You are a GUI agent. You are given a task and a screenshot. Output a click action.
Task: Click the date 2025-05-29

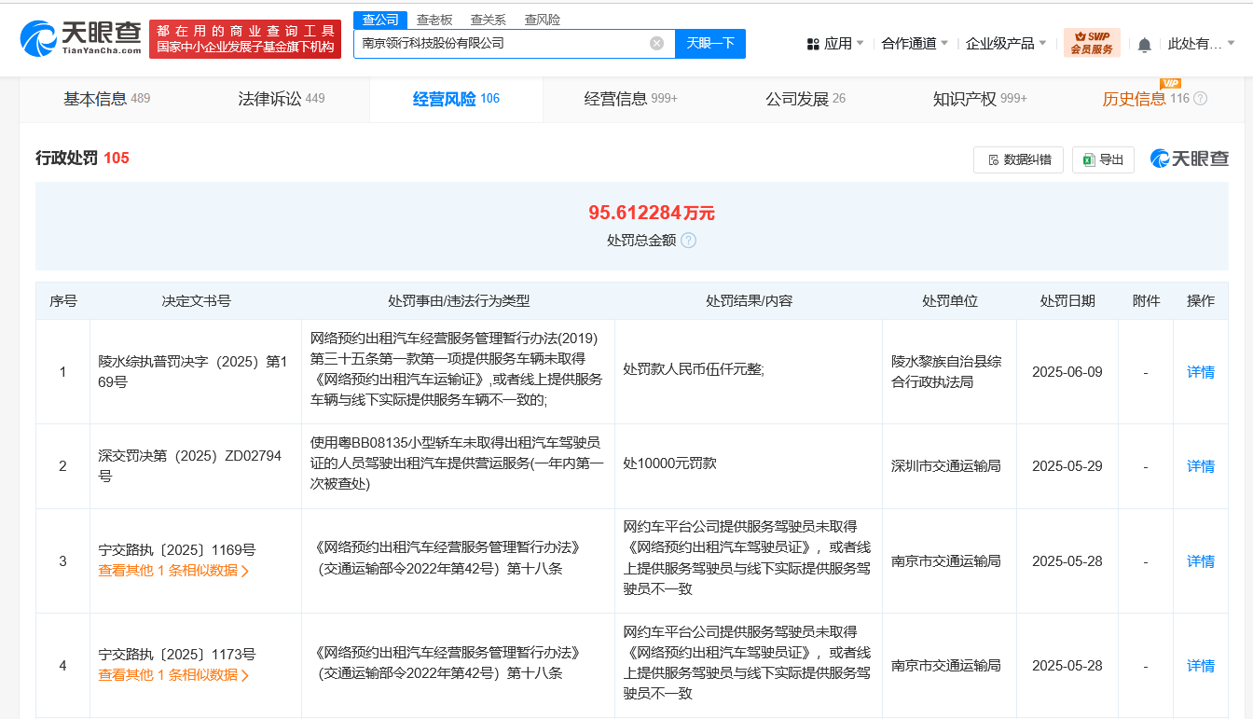(x=1067, y=466)
